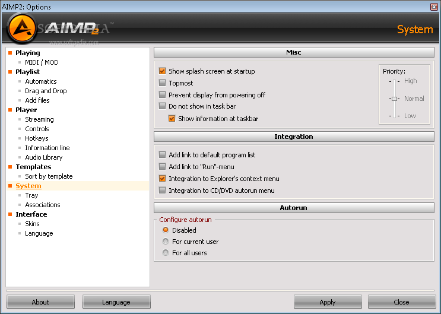Open the Interface settings section
The image size is (441, 314).
point(31,214)
